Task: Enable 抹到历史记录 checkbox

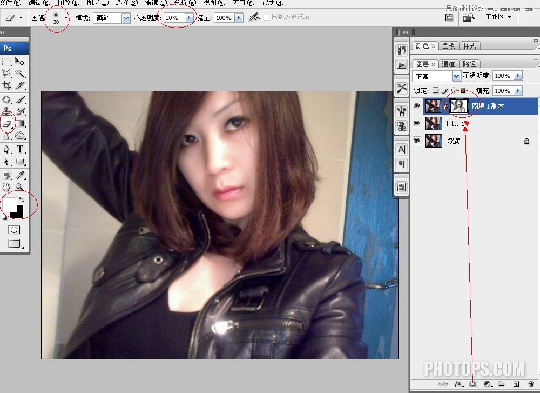Action: pyautogui.click(x=266, y=17)
